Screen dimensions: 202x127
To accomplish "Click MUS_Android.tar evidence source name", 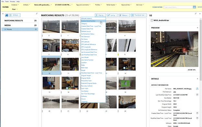I will [161, 20].
